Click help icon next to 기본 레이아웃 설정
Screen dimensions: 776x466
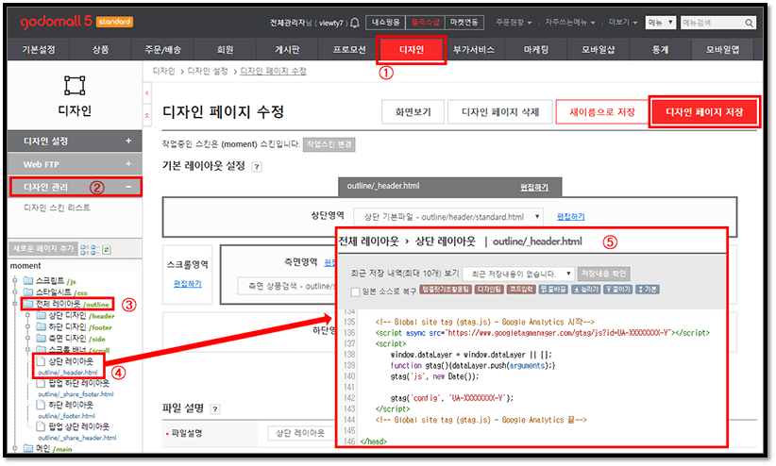coord(257,167)
